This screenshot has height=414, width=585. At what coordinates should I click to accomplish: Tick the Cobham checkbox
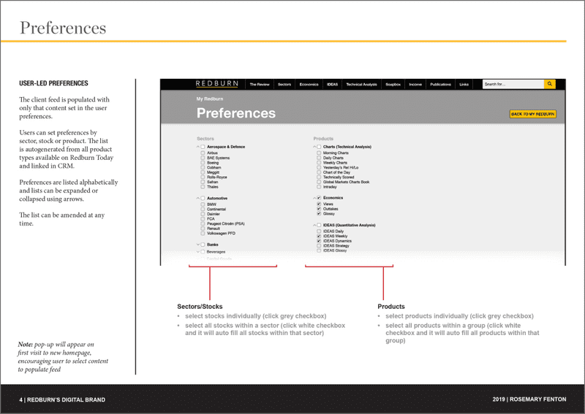(x=203, y=167)
